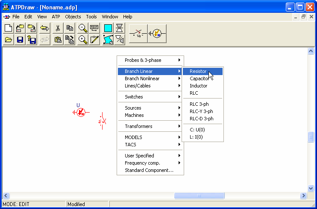Open the Objects menu
The width and height of the screenshot is (317, 209).
pyautogui.click(x=73, y=17)
